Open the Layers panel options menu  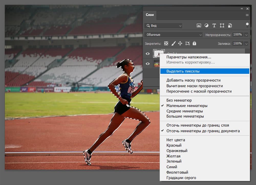(247, 15)
